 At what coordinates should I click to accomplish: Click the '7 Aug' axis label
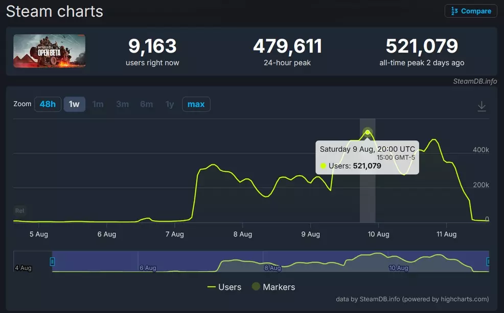[x=174, y=234]
